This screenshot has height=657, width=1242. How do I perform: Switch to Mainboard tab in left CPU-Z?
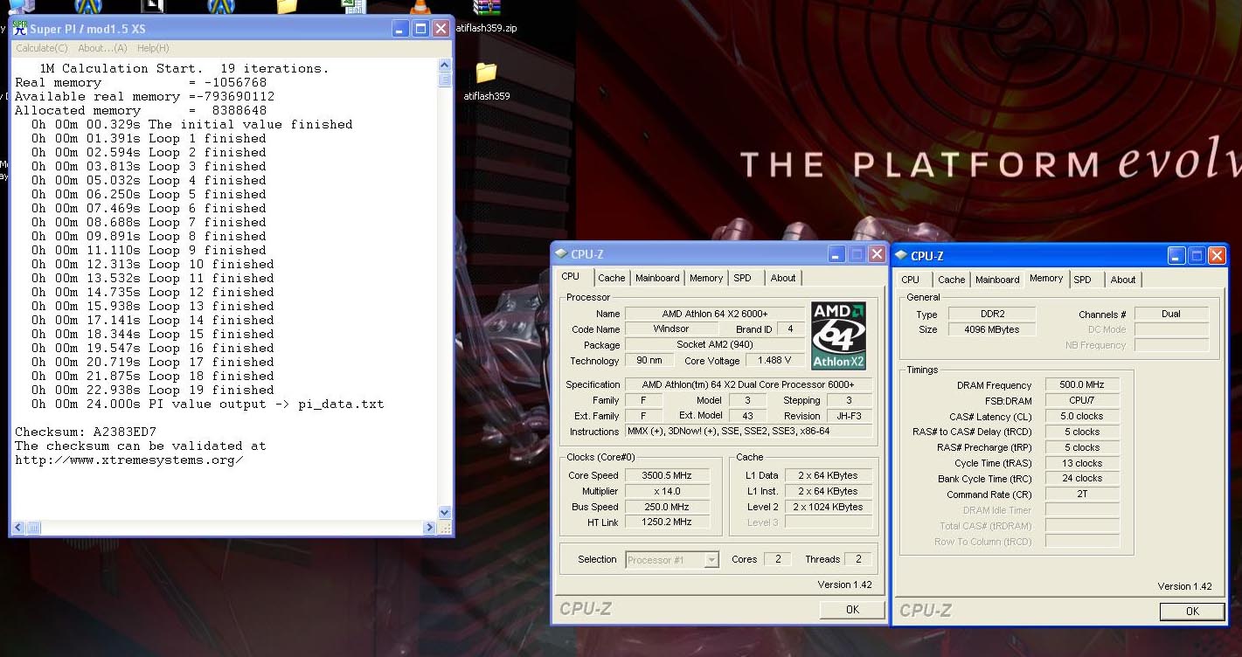click(657, 278)
